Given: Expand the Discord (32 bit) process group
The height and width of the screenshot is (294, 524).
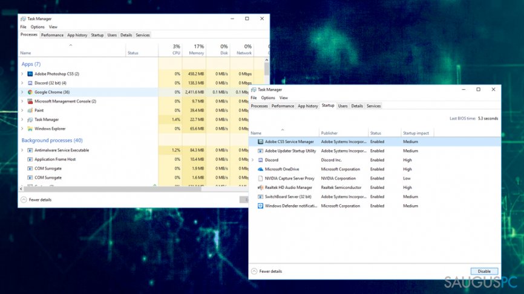Looking at the screenshot, I should (22, 83).
